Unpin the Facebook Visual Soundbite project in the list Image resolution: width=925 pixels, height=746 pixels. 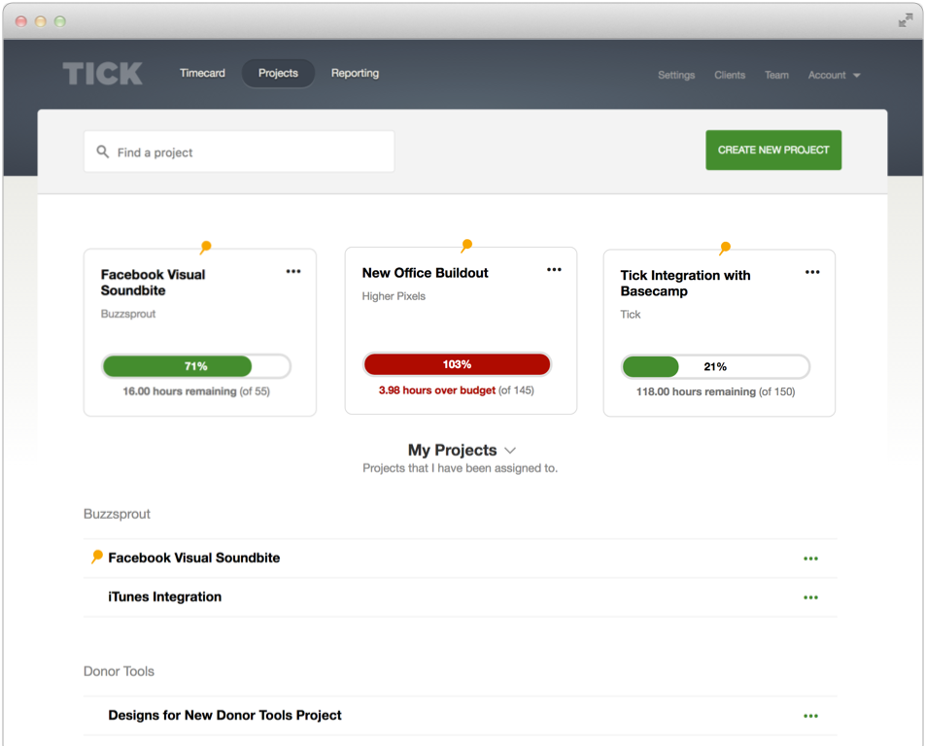pyautogui.click(x=94, y=557)
